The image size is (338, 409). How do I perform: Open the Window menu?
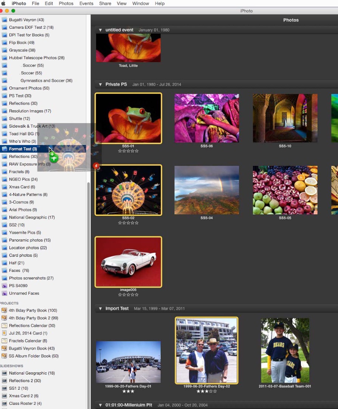(x=141, y=3)
